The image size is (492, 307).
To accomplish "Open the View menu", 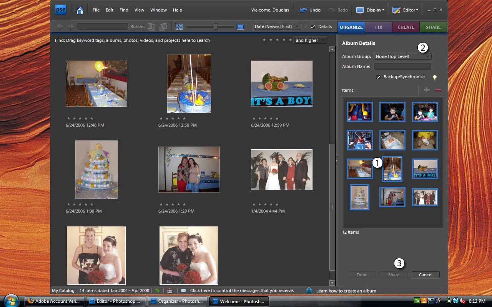I will tap(139, 10).
